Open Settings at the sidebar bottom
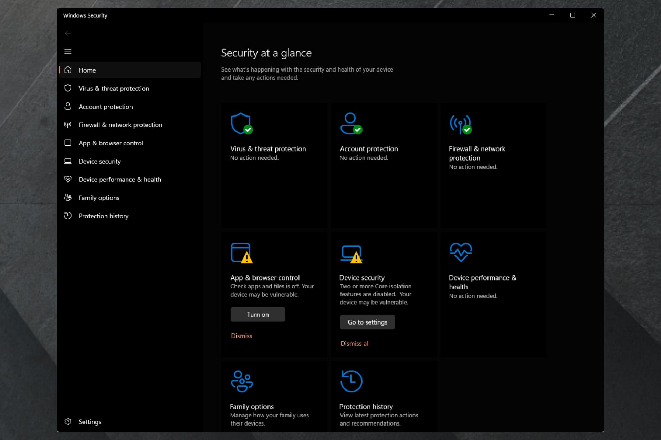661x440 pixels. click(x=130, y=422)
